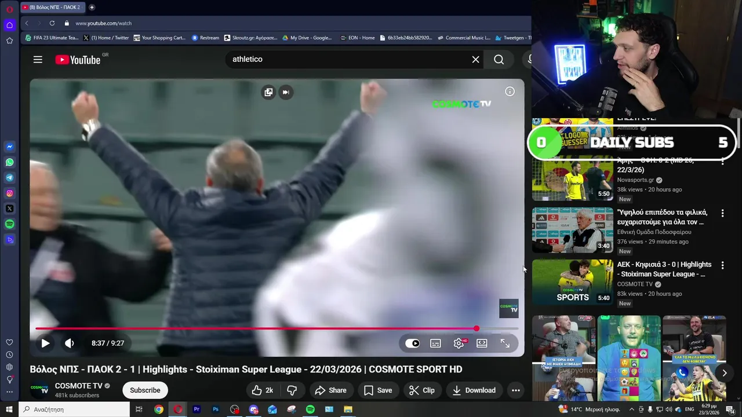Open subtitles/captions in player
742x417 pixels.
point(435,343)
